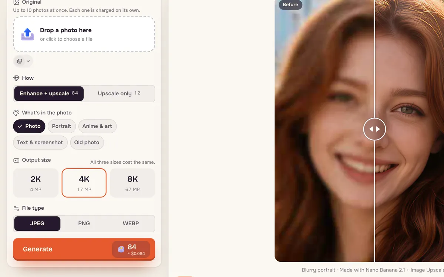The width and height of the screenshot is (444, 277).
Task: Click the 'Drop a photo here' upload area
Action: point(84,34)
